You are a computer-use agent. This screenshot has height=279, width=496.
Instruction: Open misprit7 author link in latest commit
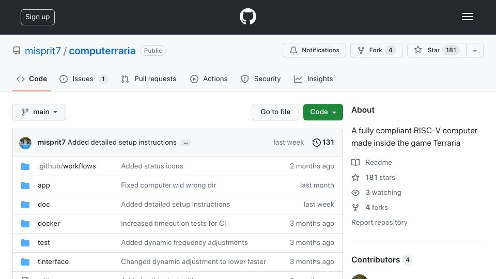tap(52, 143)
